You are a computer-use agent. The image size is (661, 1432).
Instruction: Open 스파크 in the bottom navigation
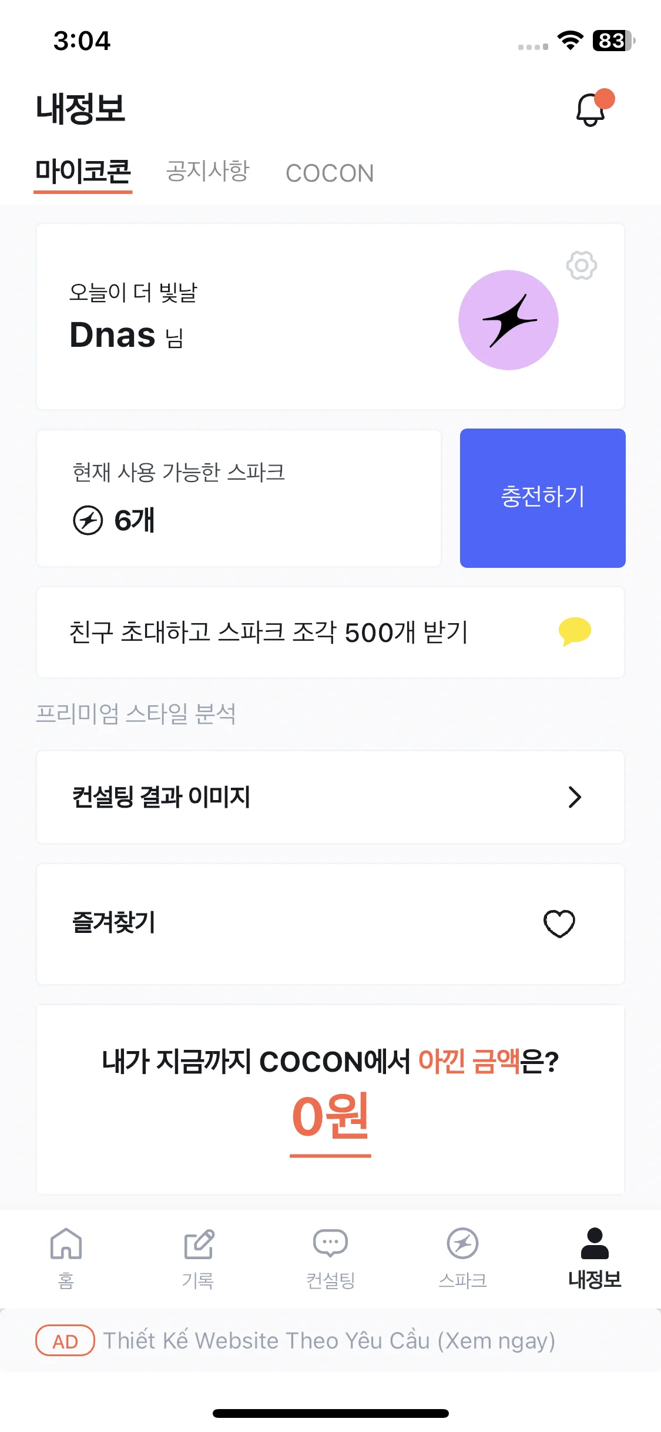click(462, 1258)
